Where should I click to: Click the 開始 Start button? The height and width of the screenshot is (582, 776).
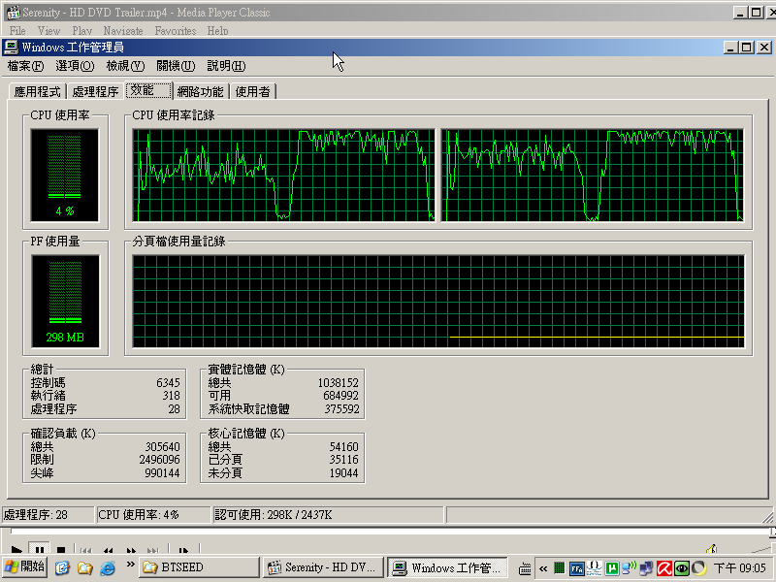point(25,567)
